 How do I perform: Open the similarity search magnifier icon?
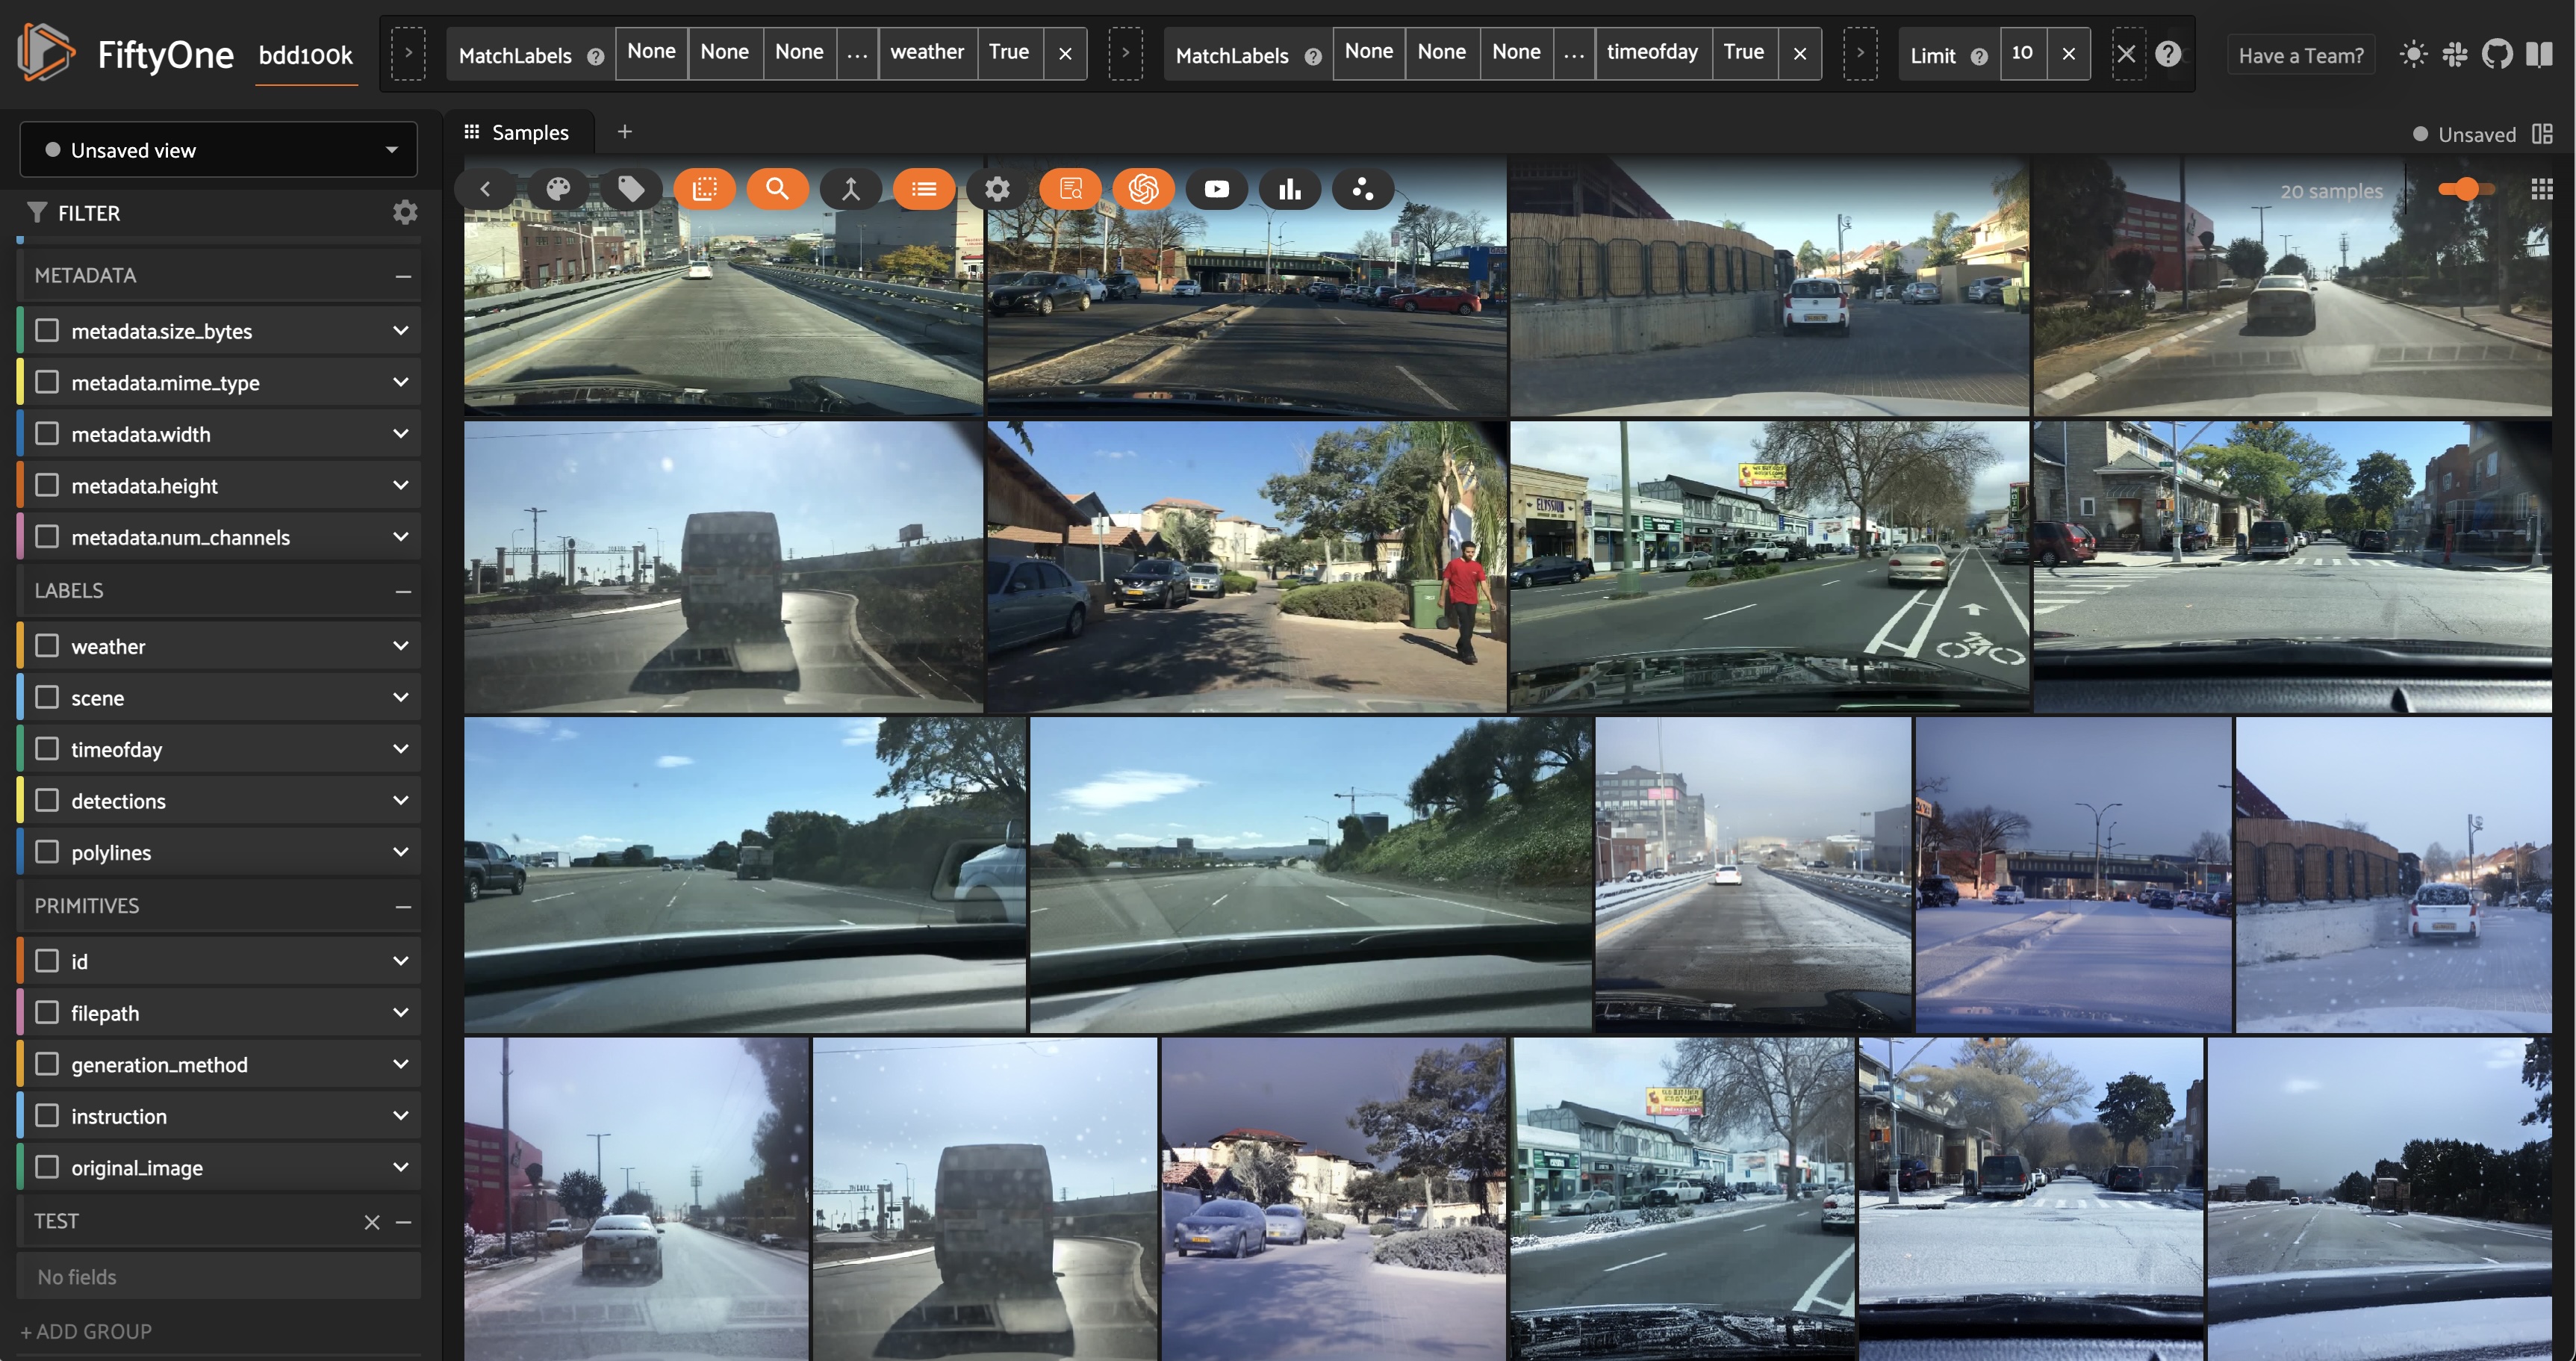tap(777, 189)
